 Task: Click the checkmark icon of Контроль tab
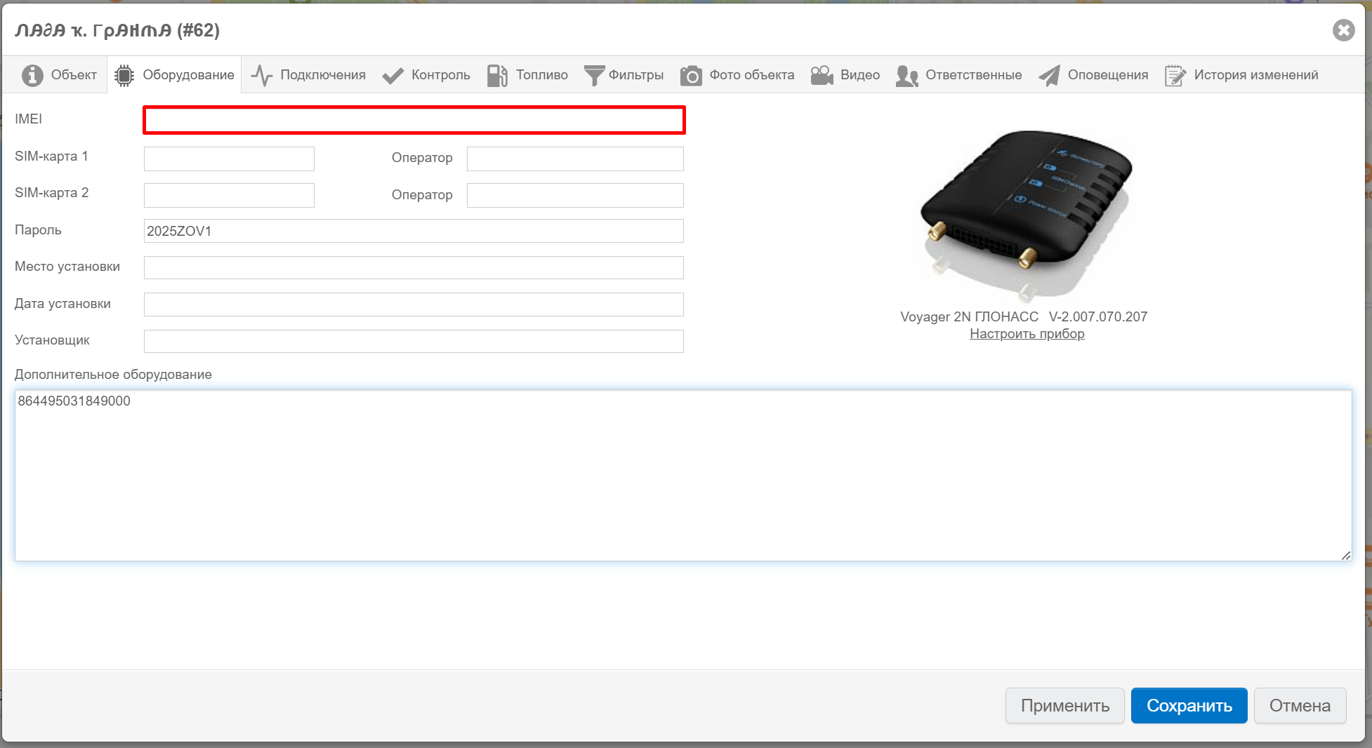[393, 75]
